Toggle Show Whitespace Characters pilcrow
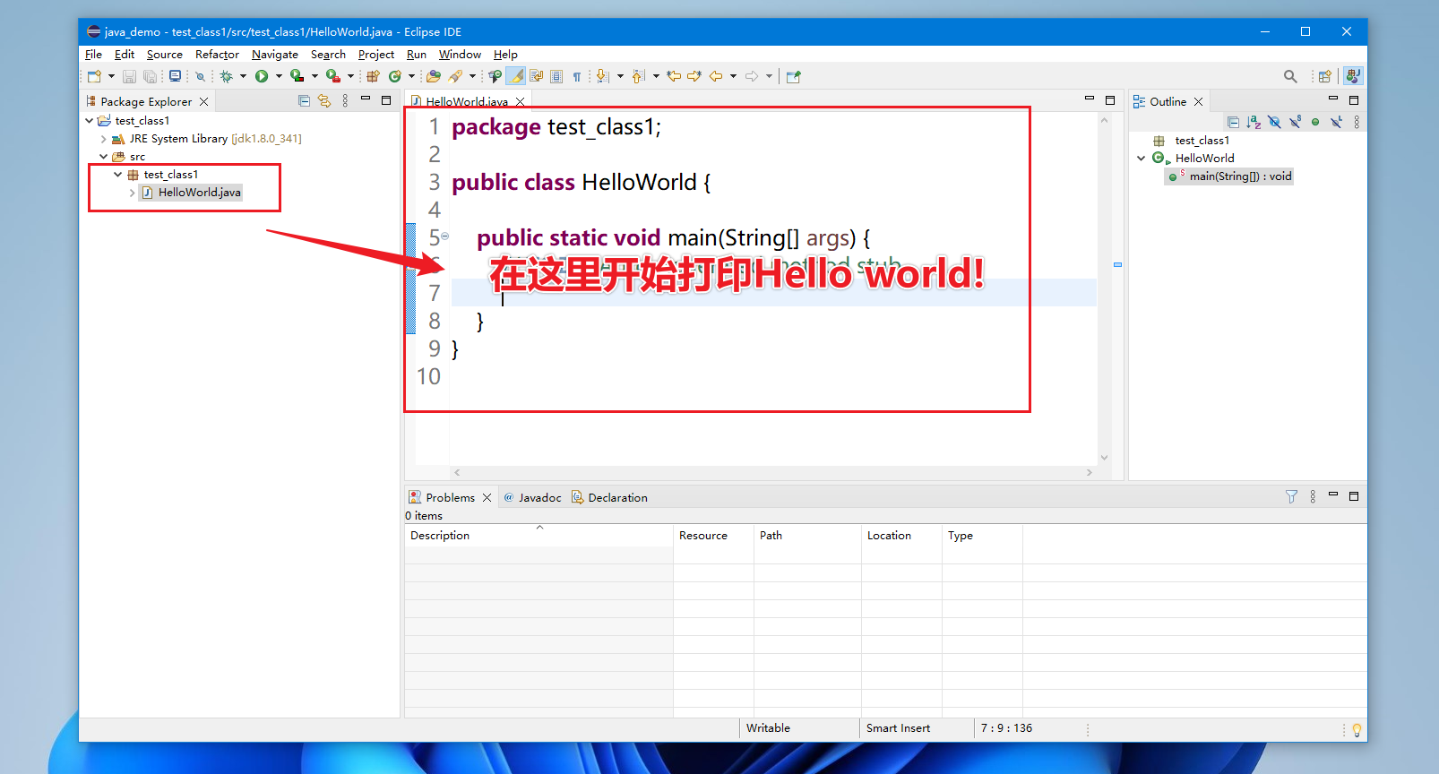This screenshot has height=774, width=1439. (577, 76)
